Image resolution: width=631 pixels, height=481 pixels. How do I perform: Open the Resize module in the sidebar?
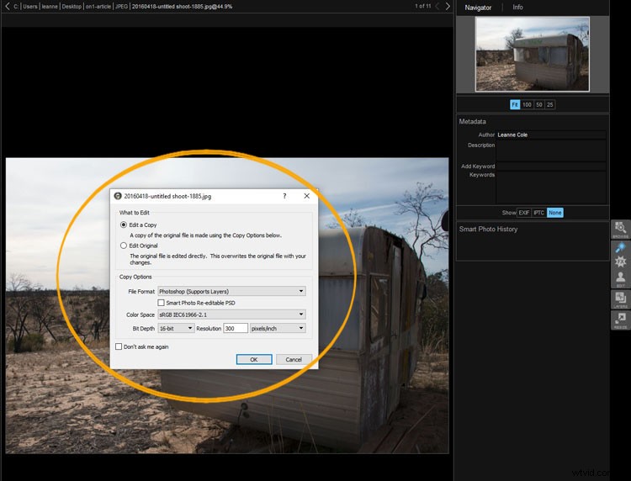pos(620,320)
